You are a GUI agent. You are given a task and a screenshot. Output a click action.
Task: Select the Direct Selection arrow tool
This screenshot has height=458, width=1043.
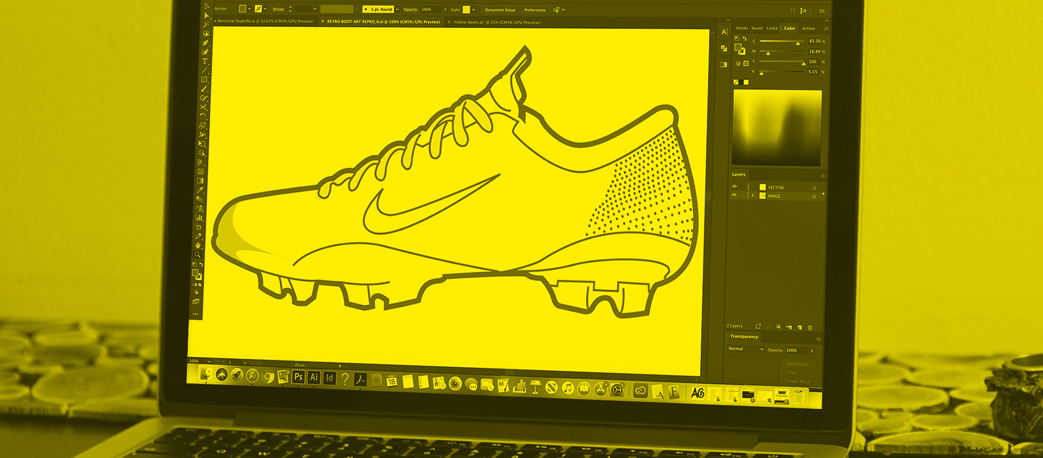pos(206,16)
